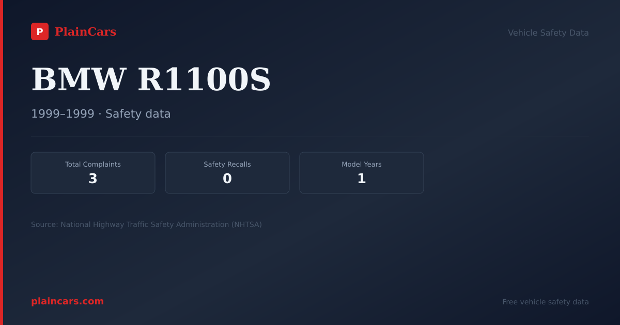Viewport: 620px width, 325px height.
Task: Click the 1999–1999 Safety data subtitle
Action: pos(101,113)
